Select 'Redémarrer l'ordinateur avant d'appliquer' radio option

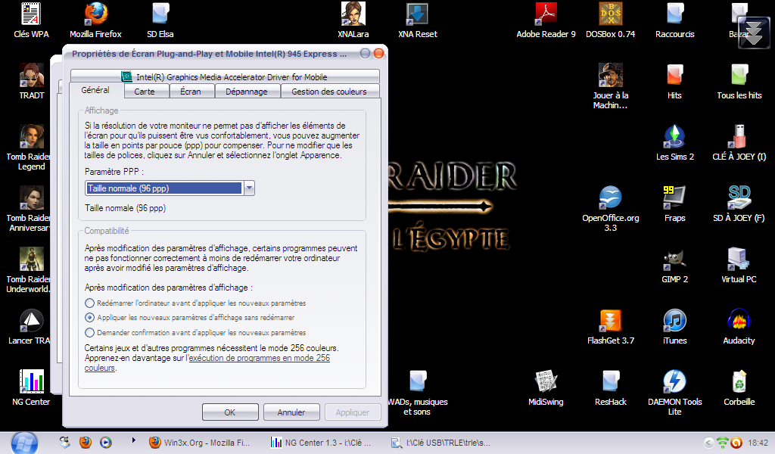(90, 303)
